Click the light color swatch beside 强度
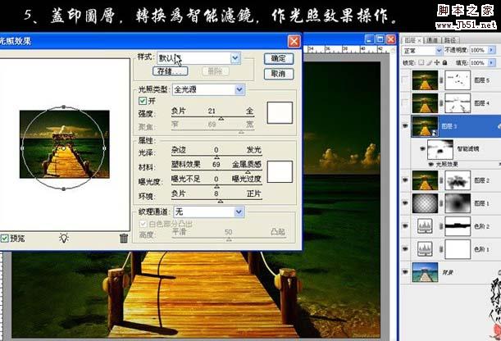The width and height of the screenshot is (501, 341). click(280, 112)
